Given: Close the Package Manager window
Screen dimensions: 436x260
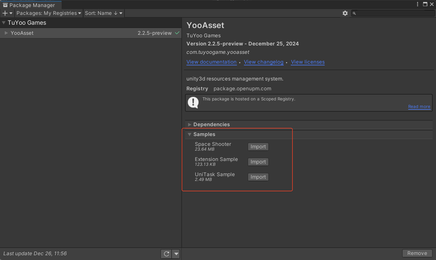Looking at the screenshot, I should coord(432,4).
